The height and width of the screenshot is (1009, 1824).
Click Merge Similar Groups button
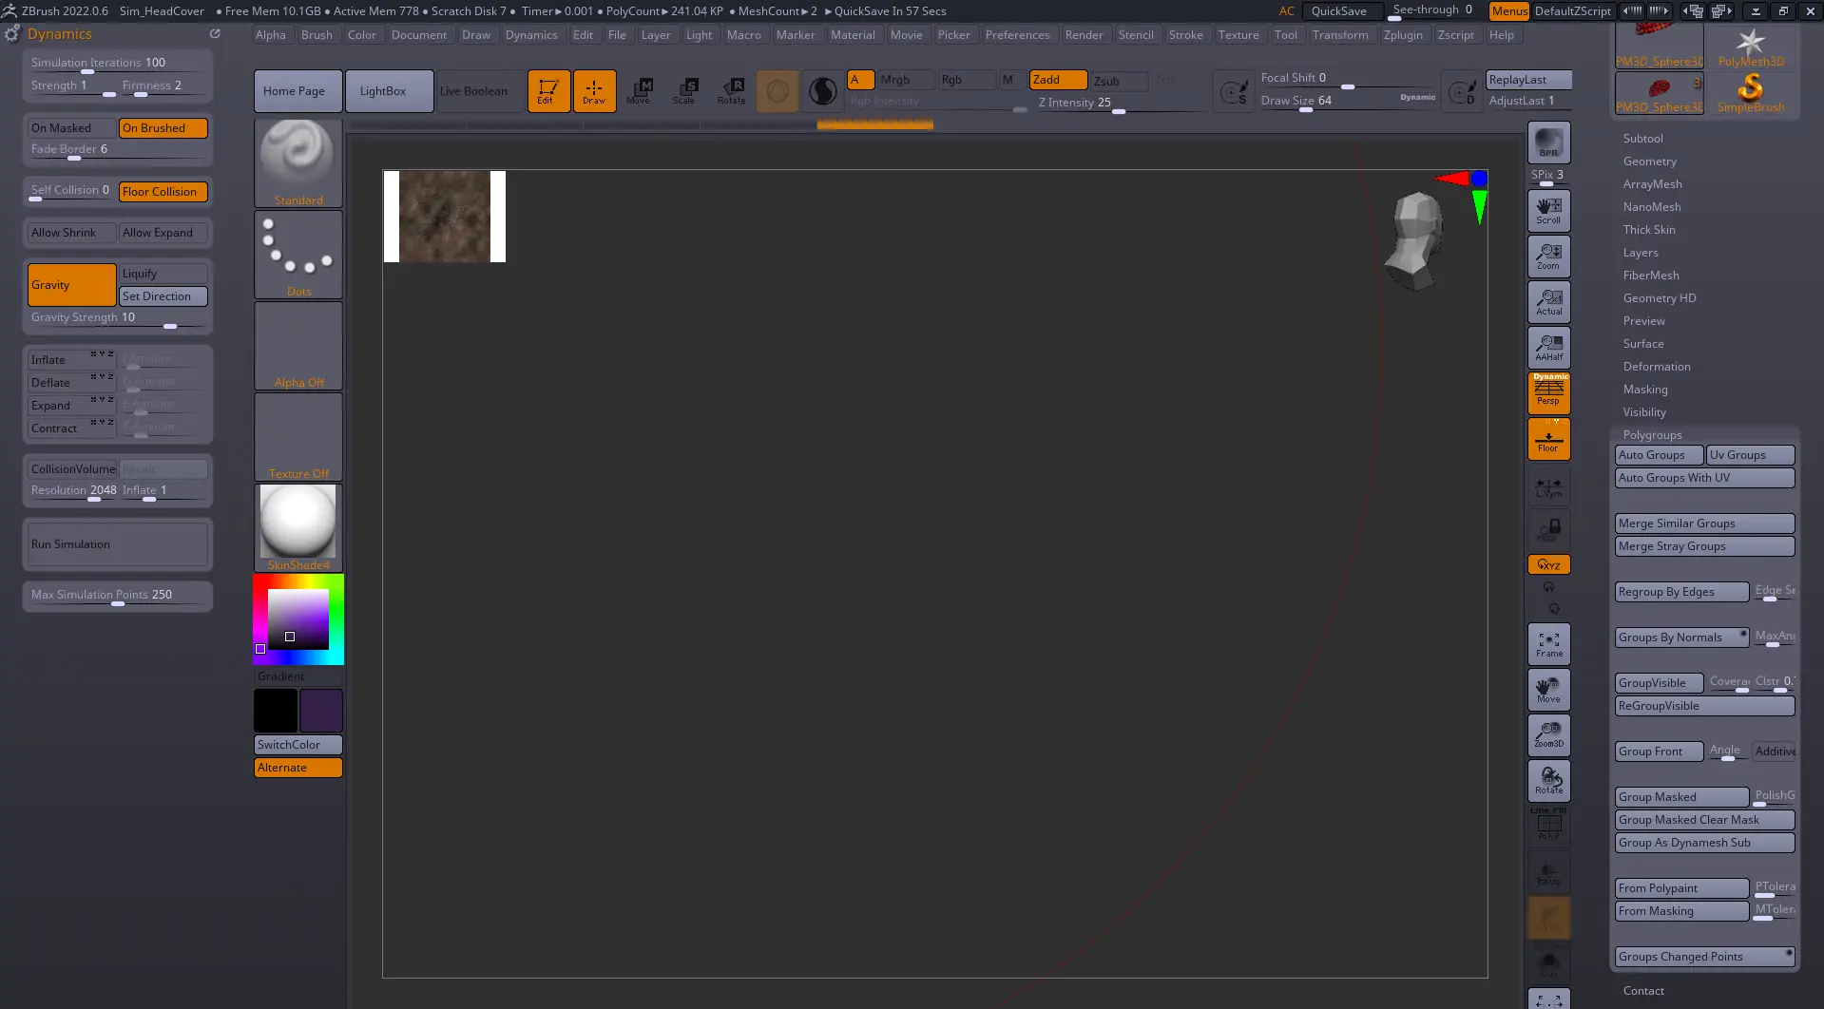pyautogui.click(x=1704, y=524)
